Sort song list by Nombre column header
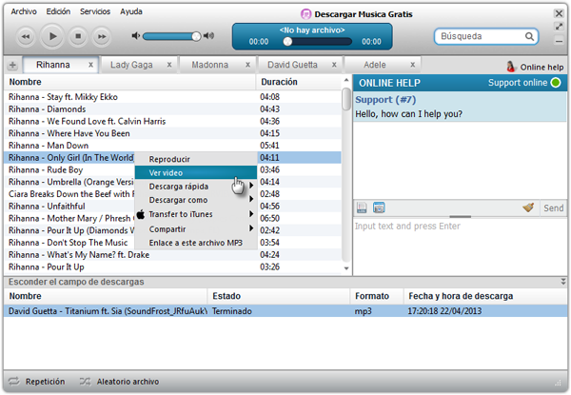The height and width of the screenshot is (395, 571). (x=130, y=82)
